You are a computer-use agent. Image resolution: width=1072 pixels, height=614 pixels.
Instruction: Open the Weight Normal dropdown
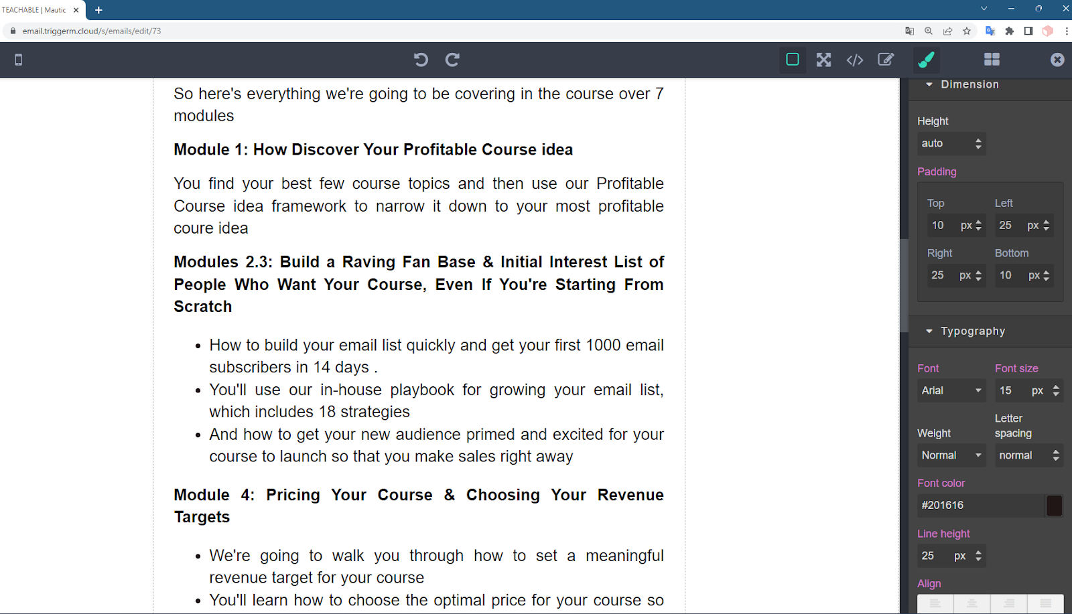click(951, 455)
